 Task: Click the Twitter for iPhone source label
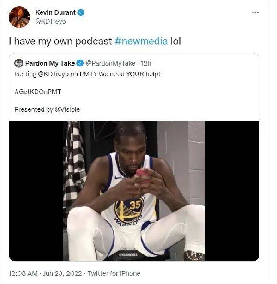[x=114, y=273]
